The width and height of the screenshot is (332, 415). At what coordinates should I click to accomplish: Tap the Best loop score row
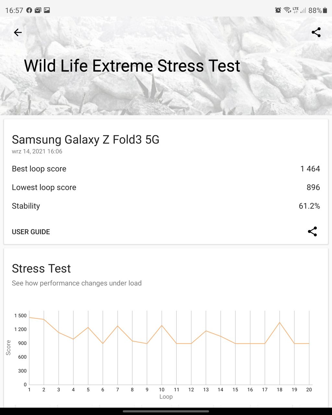point(166,169)
